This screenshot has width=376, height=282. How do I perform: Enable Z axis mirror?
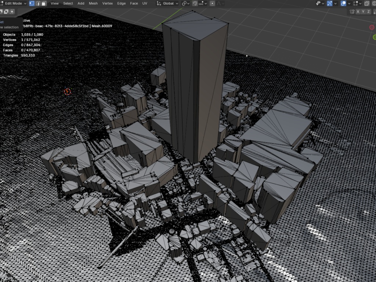369,11
